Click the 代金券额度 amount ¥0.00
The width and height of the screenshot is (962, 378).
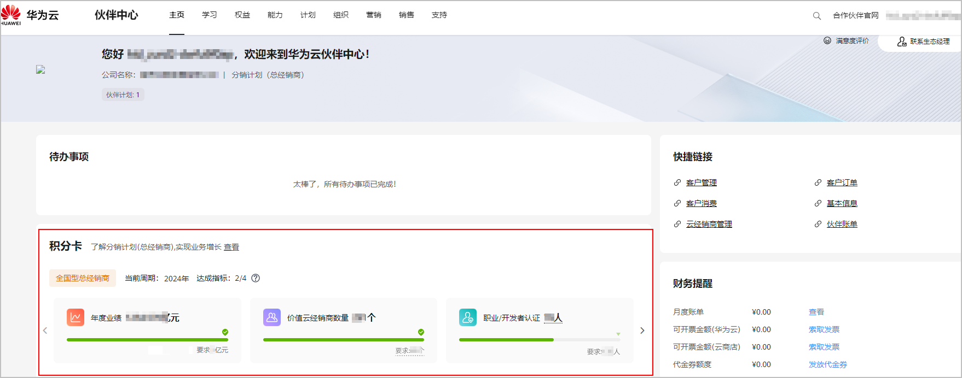761,364
